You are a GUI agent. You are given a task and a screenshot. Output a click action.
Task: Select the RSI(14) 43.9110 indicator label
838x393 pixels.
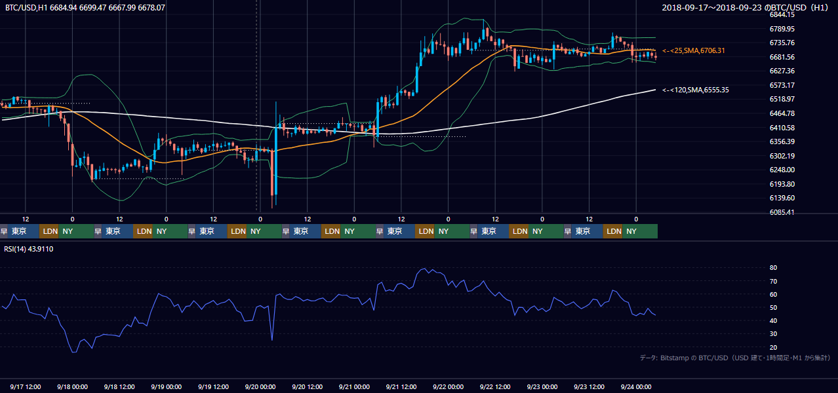click(x=28, y=249)
